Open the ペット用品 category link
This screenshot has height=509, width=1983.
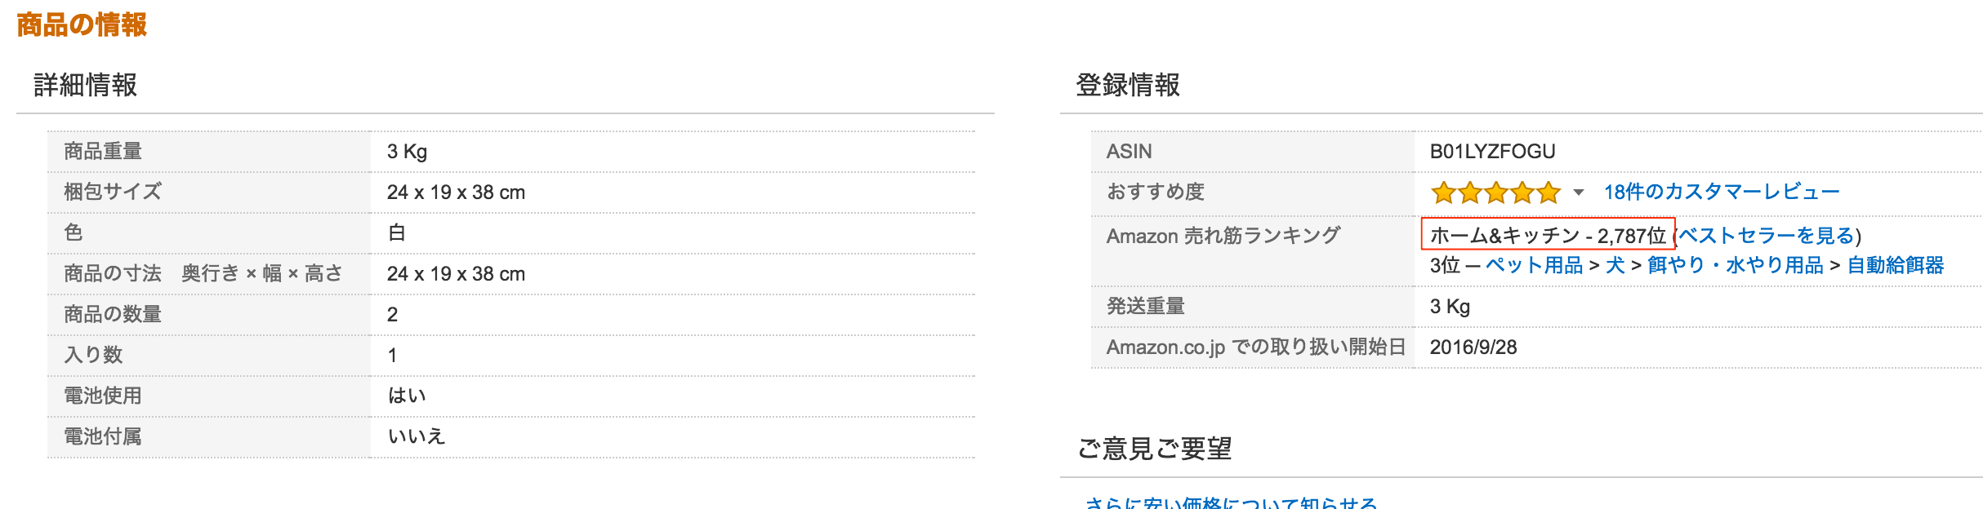click(x=1534, y=265)
